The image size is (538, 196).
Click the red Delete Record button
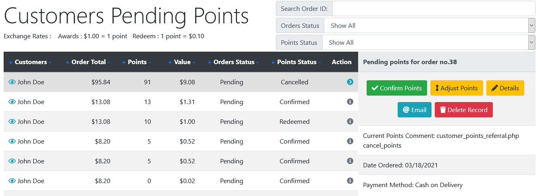(464, 110)
